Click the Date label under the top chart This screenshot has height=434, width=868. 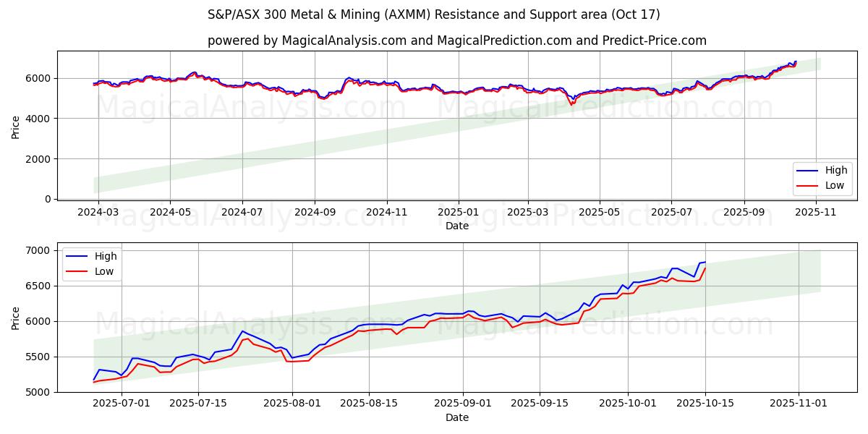coord(456,226)
